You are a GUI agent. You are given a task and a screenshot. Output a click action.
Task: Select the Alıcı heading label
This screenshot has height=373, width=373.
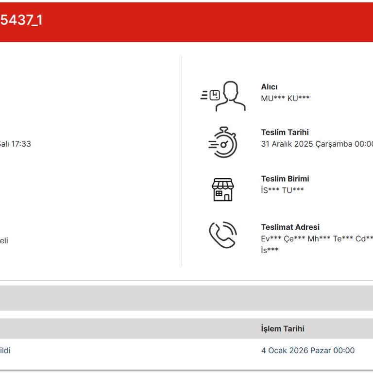(x=269, y=87)
